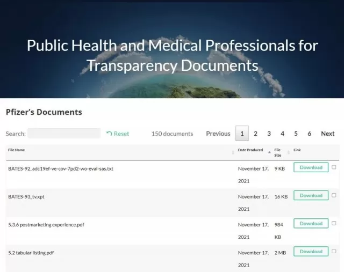Click the 2 MB file size cell

click(280, 253)
